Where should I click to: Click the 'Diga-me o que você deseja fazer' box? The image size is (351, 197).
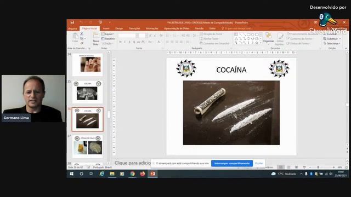tap(237, 28)
